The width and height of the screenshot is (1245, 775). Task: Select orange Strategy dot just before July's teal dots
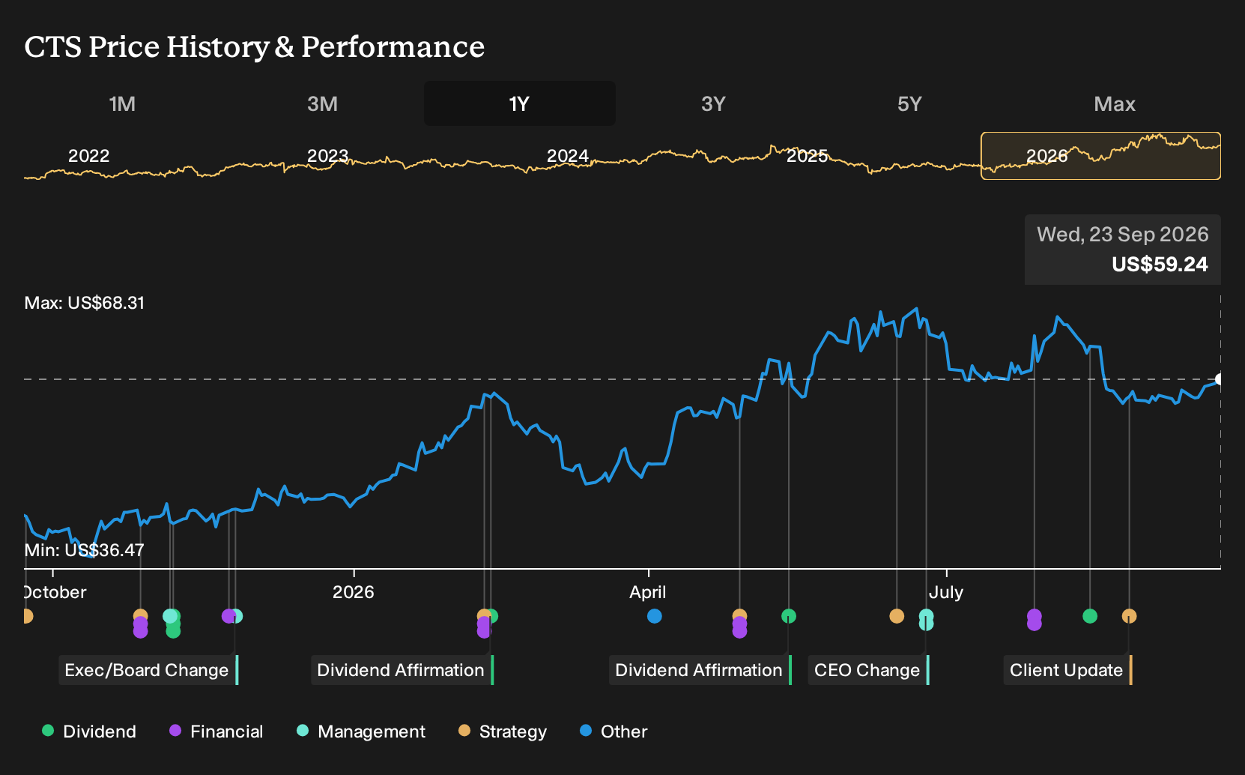897,616
